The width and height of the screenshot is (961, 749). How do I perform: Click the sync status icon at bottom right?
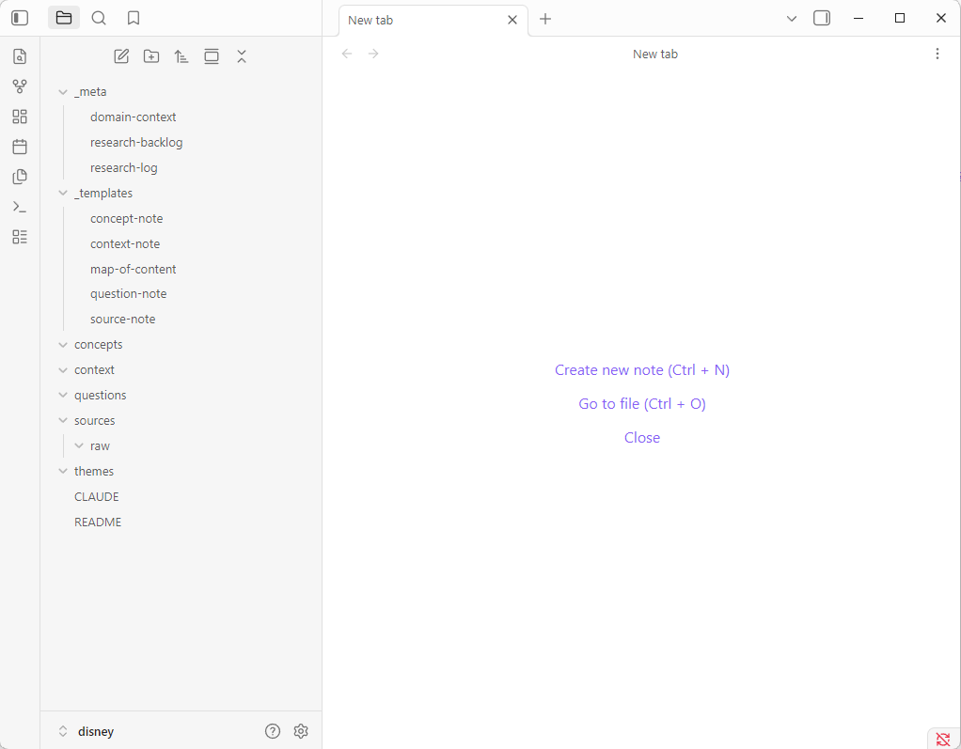(x=943, y=739)
